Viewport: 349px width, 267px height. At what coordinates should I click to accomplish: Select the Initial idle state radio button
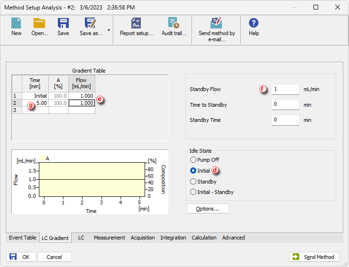(x=193, y=171)
